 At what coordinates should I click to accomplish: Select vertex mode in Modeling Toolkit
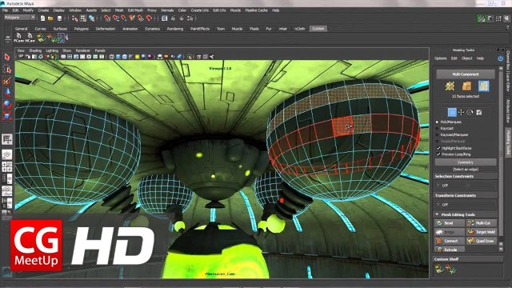[450, 86]
